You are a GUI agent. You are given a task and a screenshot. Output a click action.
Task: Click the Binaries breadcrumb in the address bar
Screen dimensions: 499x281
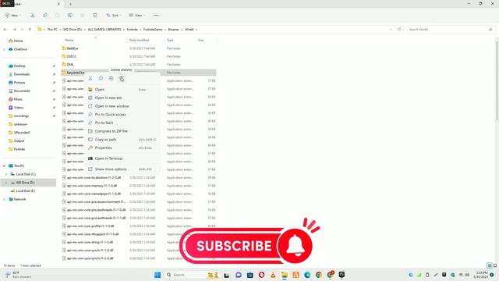pos(173,30)
